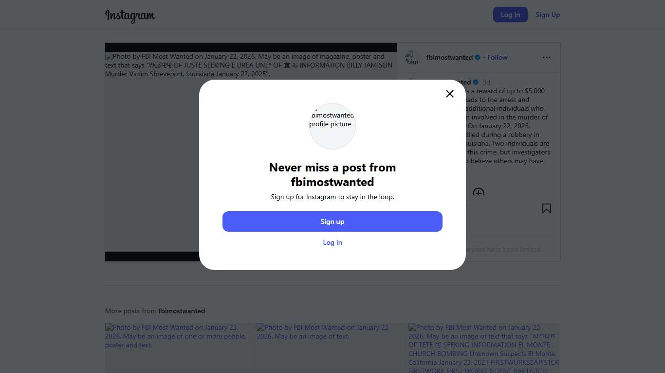Click the 3d post timestamp
This screenshot has width=665, height=373.
(x=486, y=82)
